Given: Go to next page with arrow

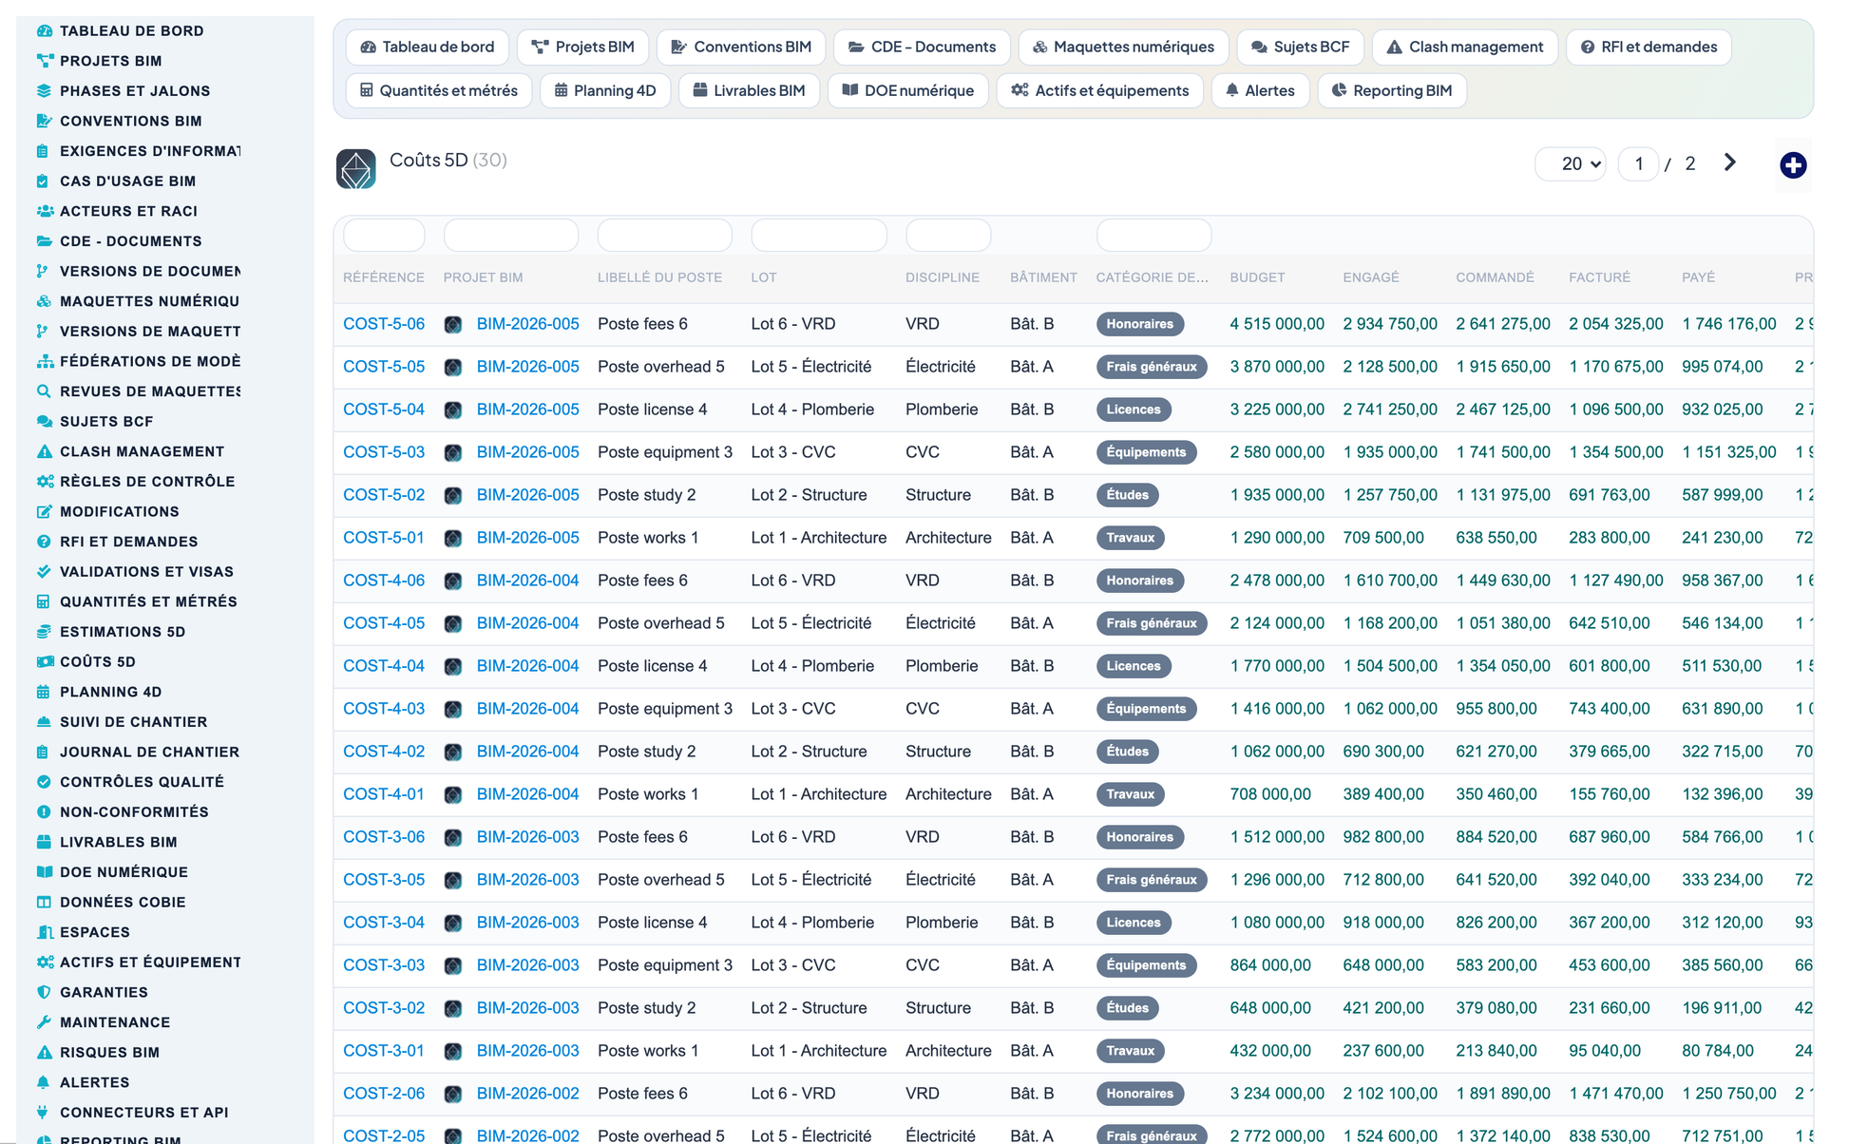Looking at the screenshot, I should (x=1730, y=162).
